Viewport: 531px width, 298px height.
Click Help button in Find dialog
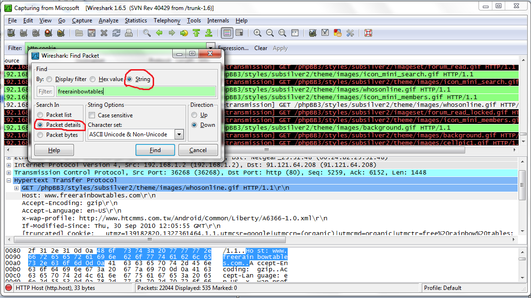click(x=54, y=150)
